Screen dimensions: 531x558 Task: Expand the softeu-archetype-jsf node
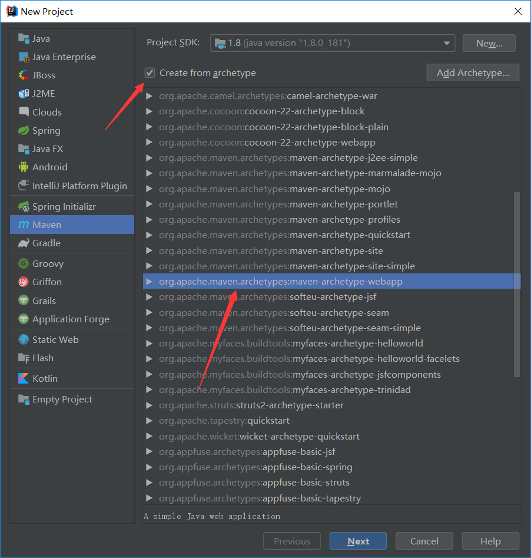click(x=150, y=297)
